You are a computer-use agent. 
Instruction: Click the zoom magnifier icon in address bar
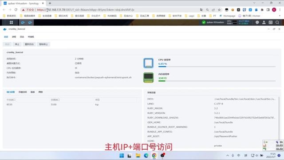tap(207, 10)
